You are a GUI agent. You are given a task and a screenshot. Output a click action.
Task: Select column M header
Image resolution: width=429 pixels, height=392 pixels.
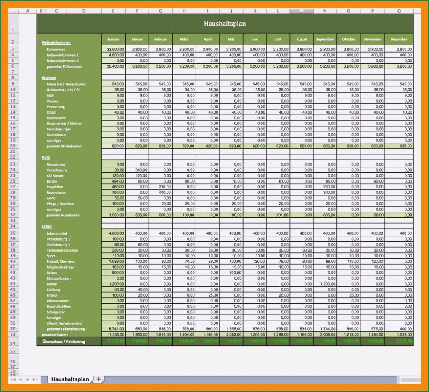[x=301, y=11]
